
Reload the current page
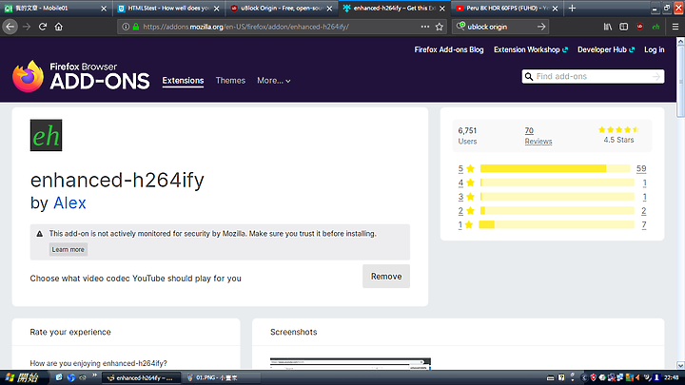(x=43, y=27)
